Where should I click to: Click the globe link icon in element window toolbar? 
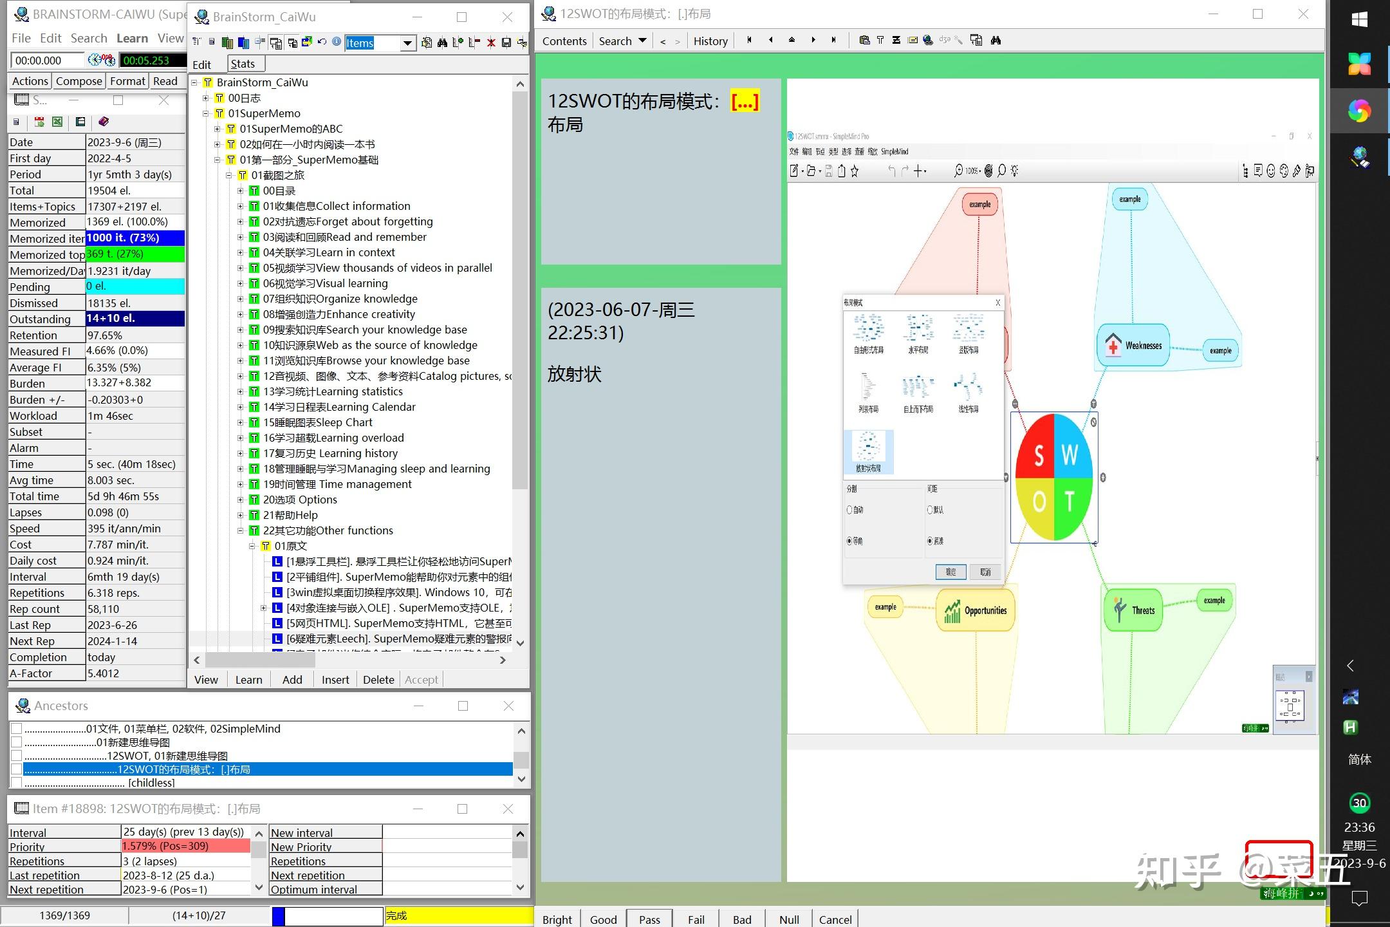pos(928,40)
